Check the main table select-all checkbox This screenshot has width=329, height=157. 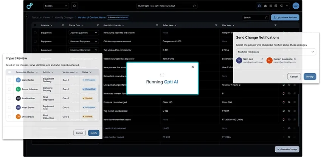[35, 25]
